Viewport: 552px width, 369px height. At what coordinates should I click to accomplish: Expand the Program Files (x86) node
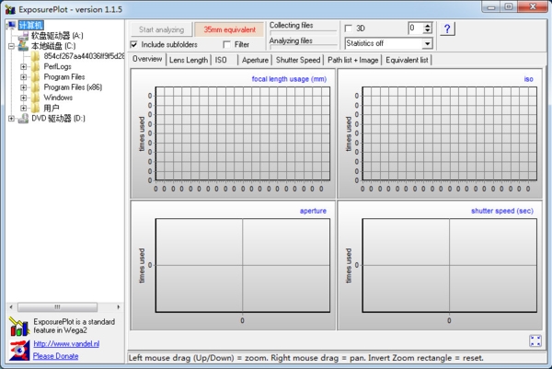[x=23, y=87]
